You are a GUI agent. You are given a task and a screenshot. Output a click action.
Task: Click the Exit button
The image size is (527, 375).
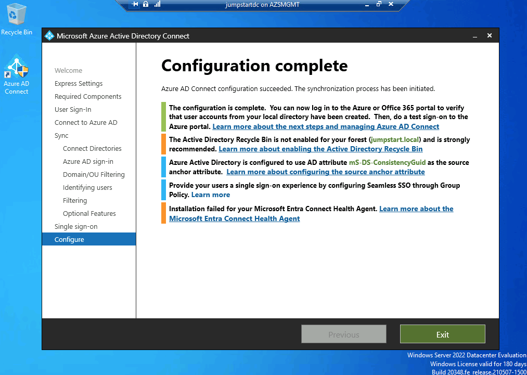(443, 334)
